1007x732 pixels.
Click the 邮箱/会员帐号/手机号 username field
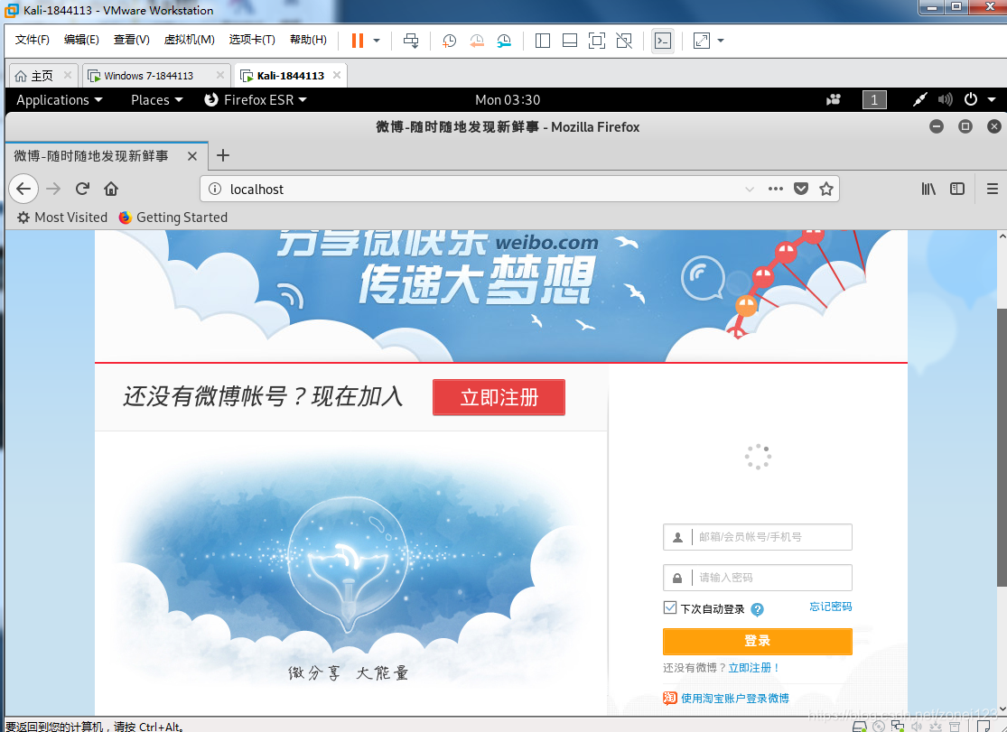[x=758, y=537]
